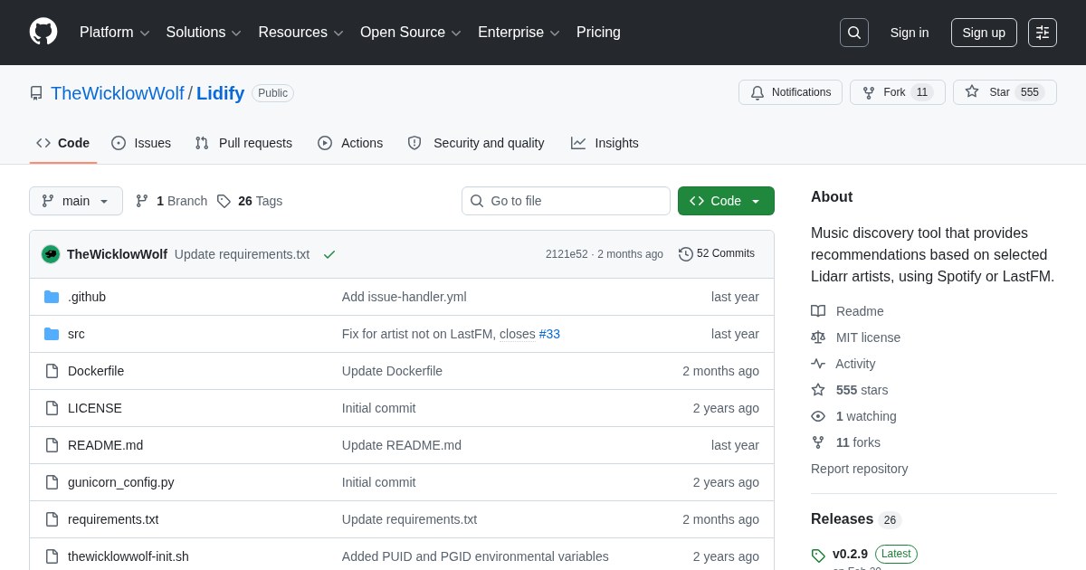
Task: Click the repository icon beside TheWicklowWolf
Action: click(x=36, y=93)
